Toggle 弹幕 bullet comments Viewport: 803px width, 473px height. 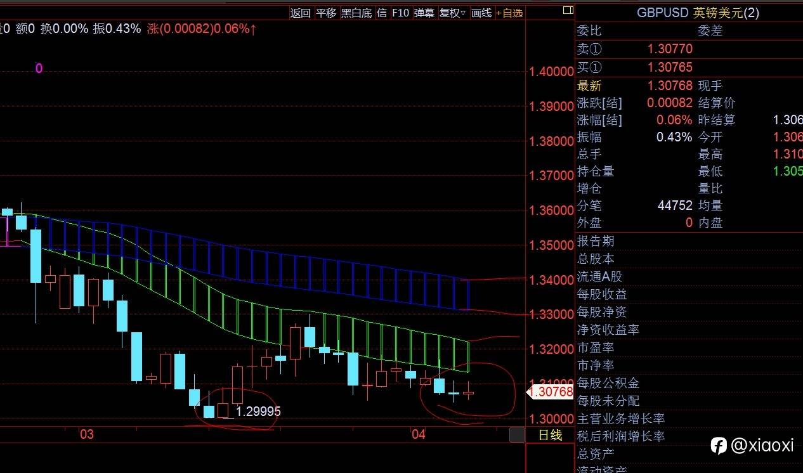pos(424,13)
